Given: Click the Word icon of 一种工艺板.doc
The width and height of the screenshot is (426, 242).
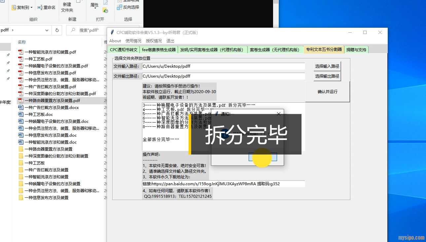Looking at the screenshot, I should point(21,114).
